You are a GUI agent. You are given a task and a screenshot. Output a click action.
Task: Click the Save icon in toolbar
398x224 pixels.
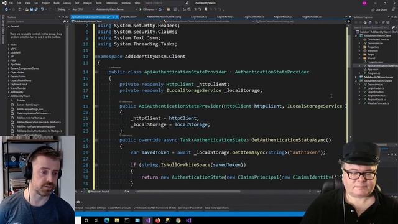click(x=32, y=9)
